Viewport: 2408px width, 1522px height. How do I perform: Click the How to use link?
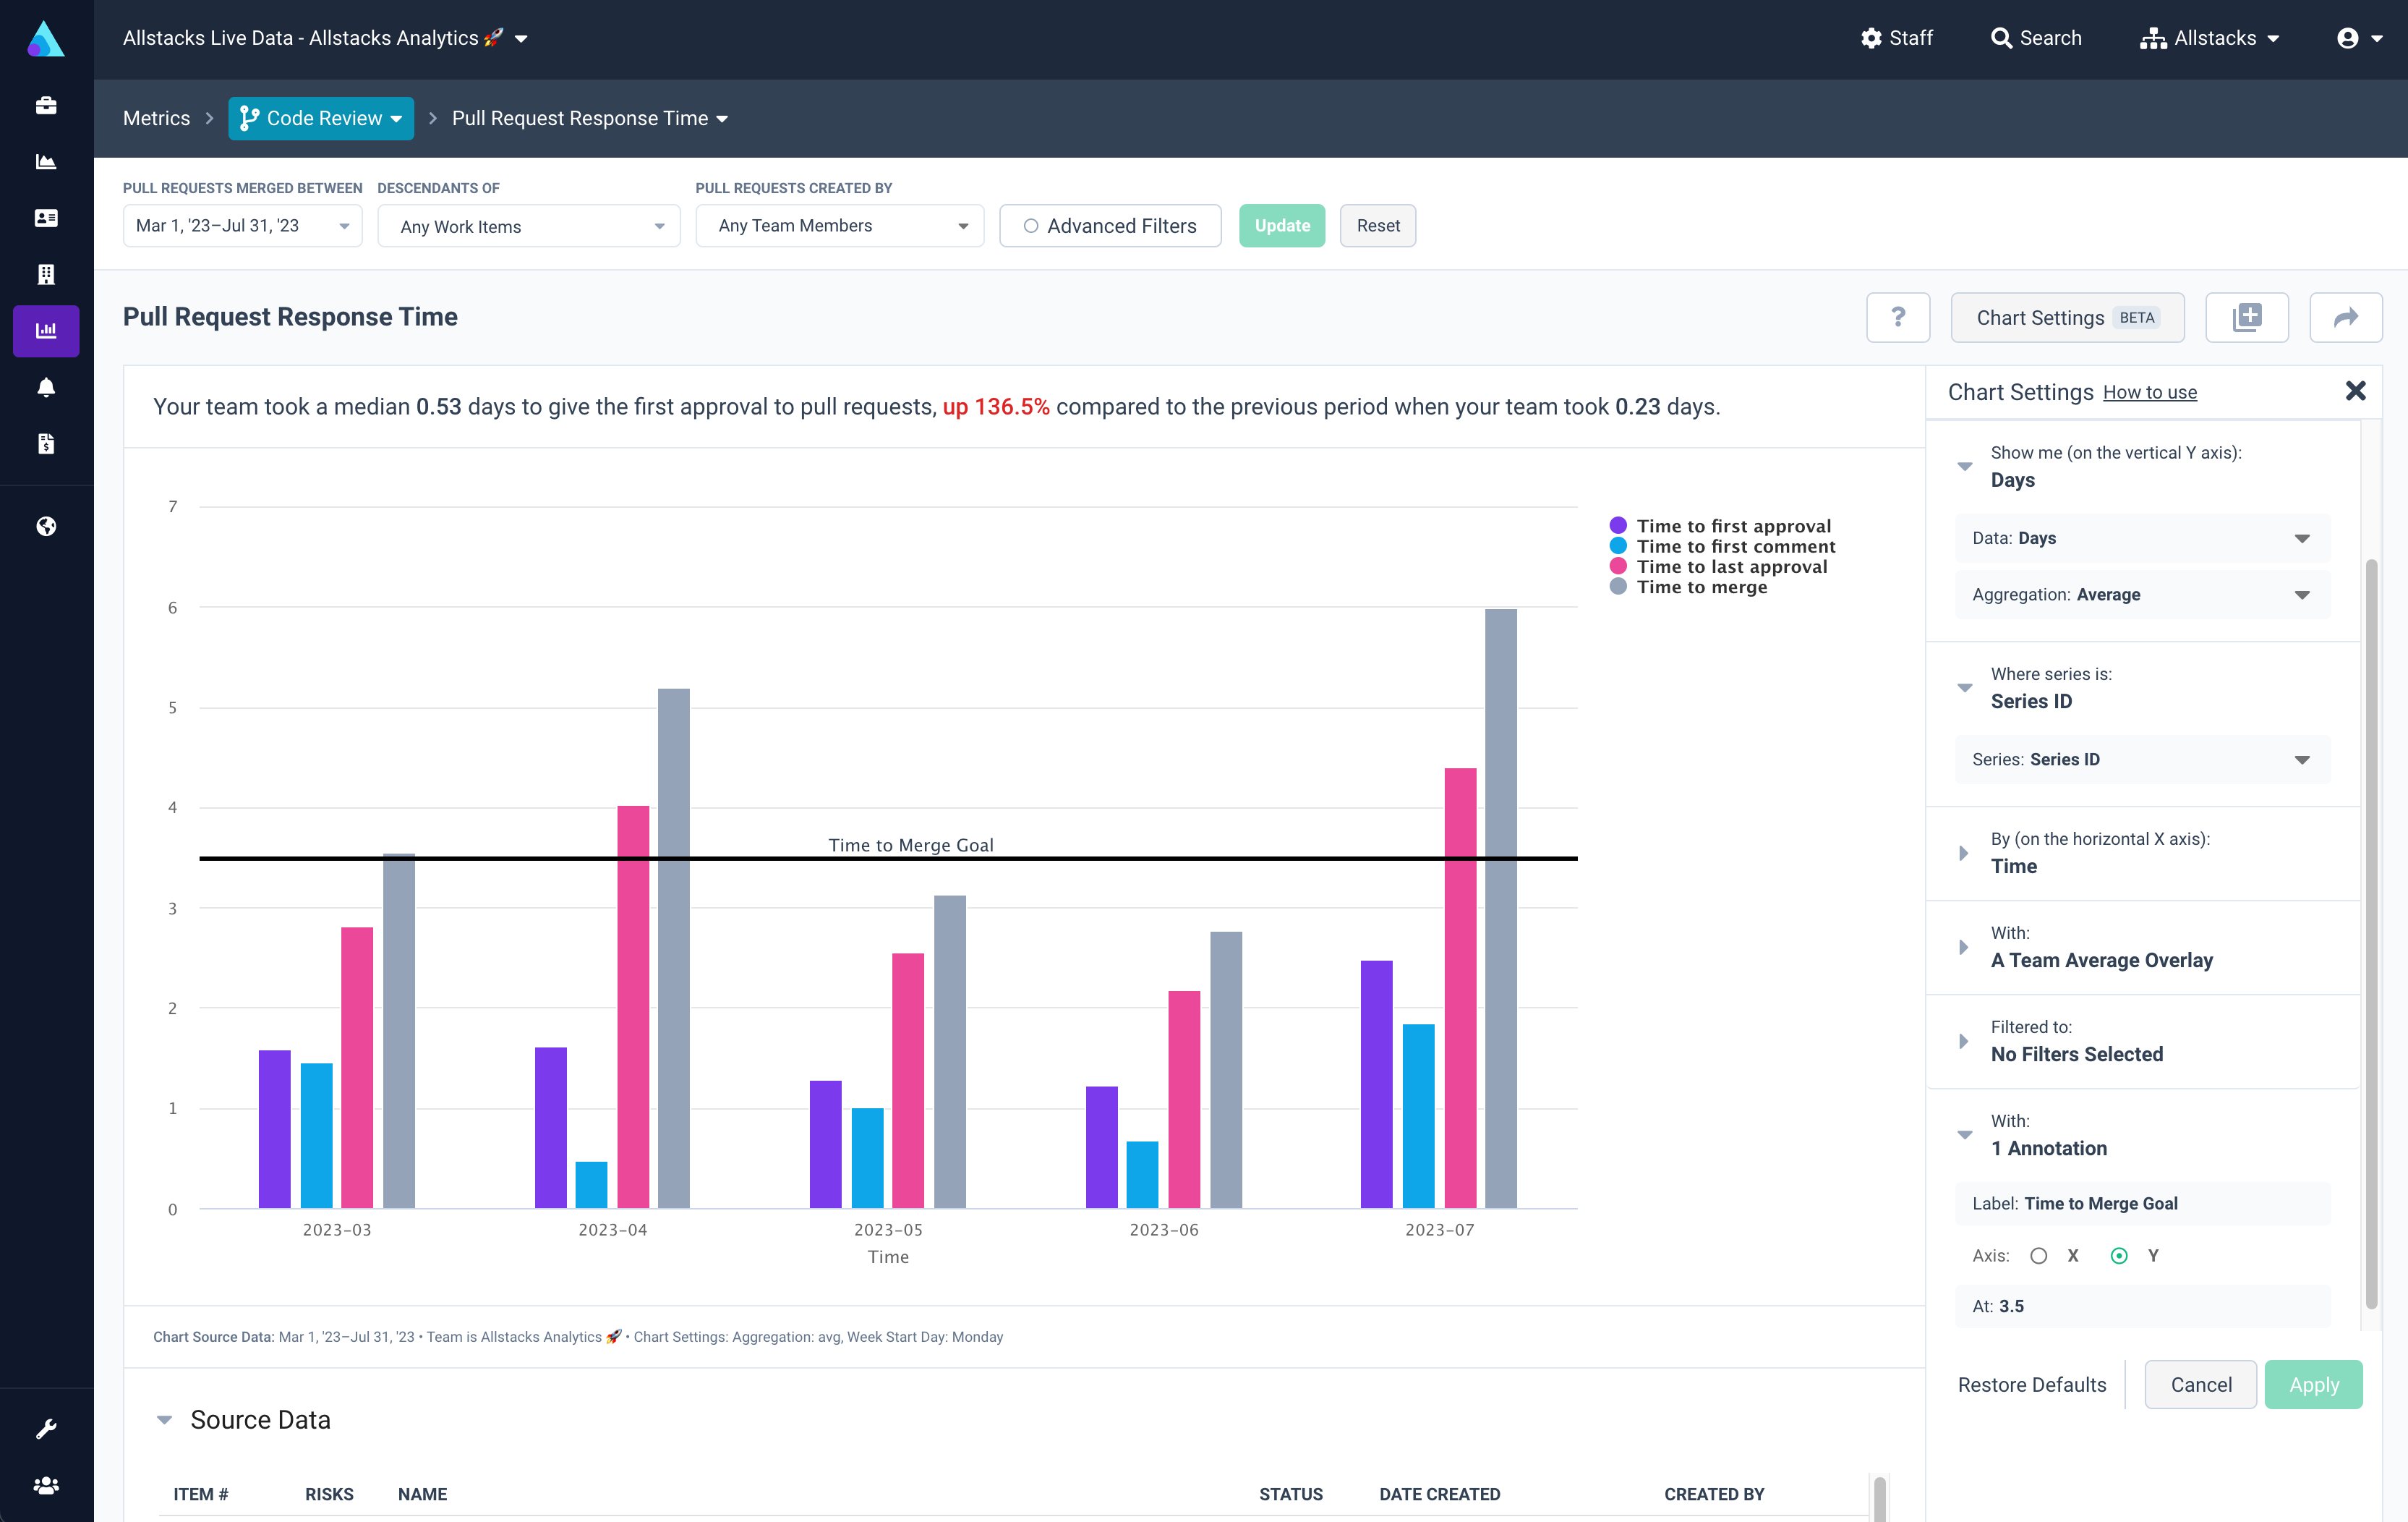pyautogui.click(x=2149, y=392)
